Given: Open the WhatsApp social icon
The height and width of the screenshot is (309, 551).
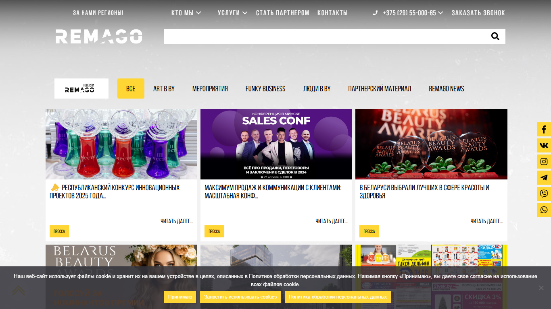Looking at the screenshot, I should point(544,210).
